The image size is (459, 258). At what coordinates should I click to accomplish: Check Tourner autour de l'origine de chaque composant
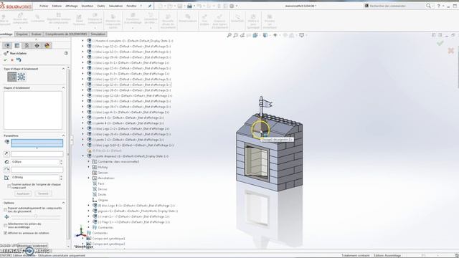(x=9, y=186)
